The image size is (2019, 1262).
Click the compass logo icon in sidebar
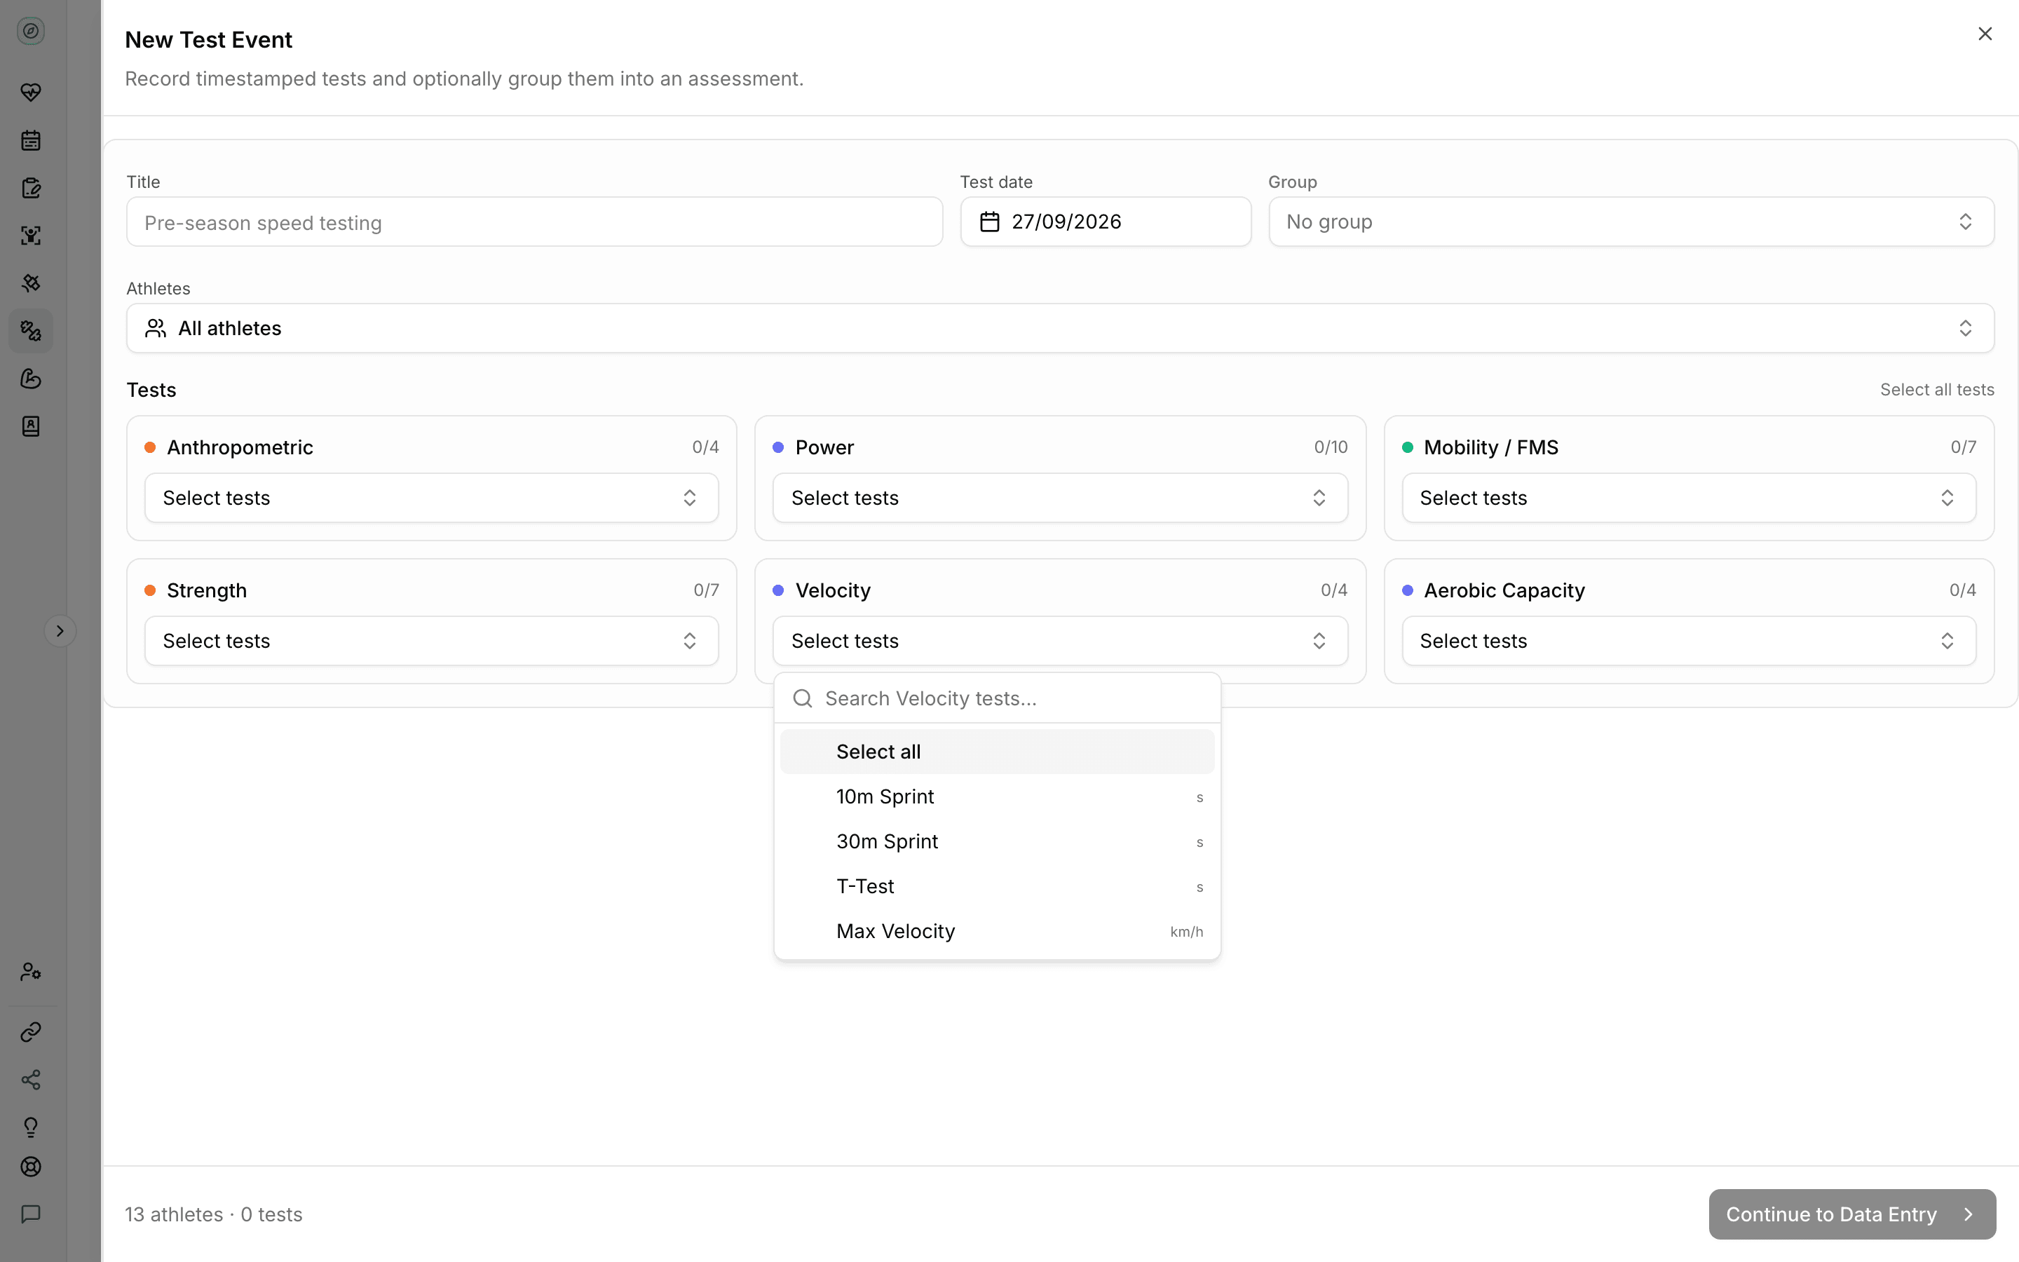[x=31, y=32]
